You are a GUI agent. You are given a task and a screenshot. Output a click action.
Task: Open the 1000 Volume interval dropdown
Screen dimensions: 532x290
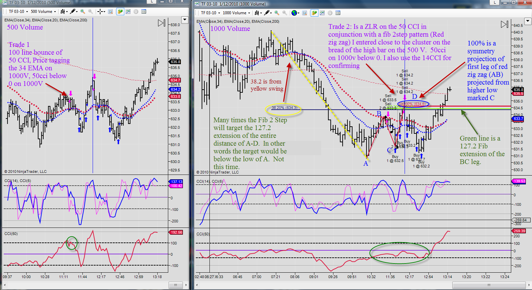[x=236, y=13]
